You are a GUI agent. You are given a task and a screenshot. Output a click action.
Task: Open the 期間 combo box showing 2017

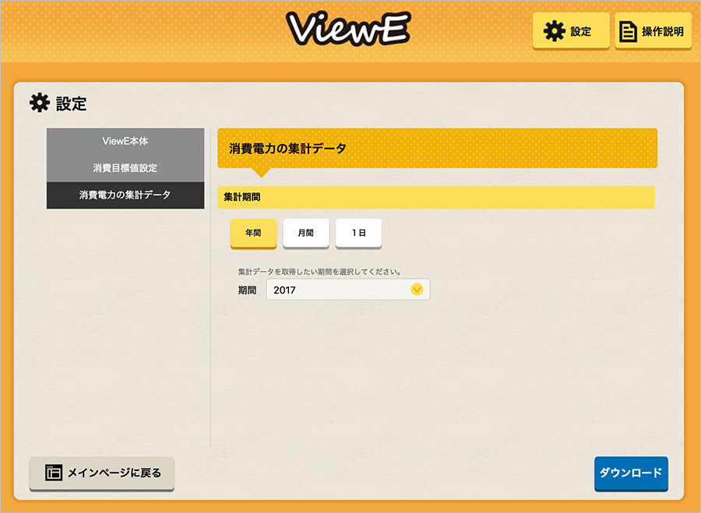[x=348, y=290]
